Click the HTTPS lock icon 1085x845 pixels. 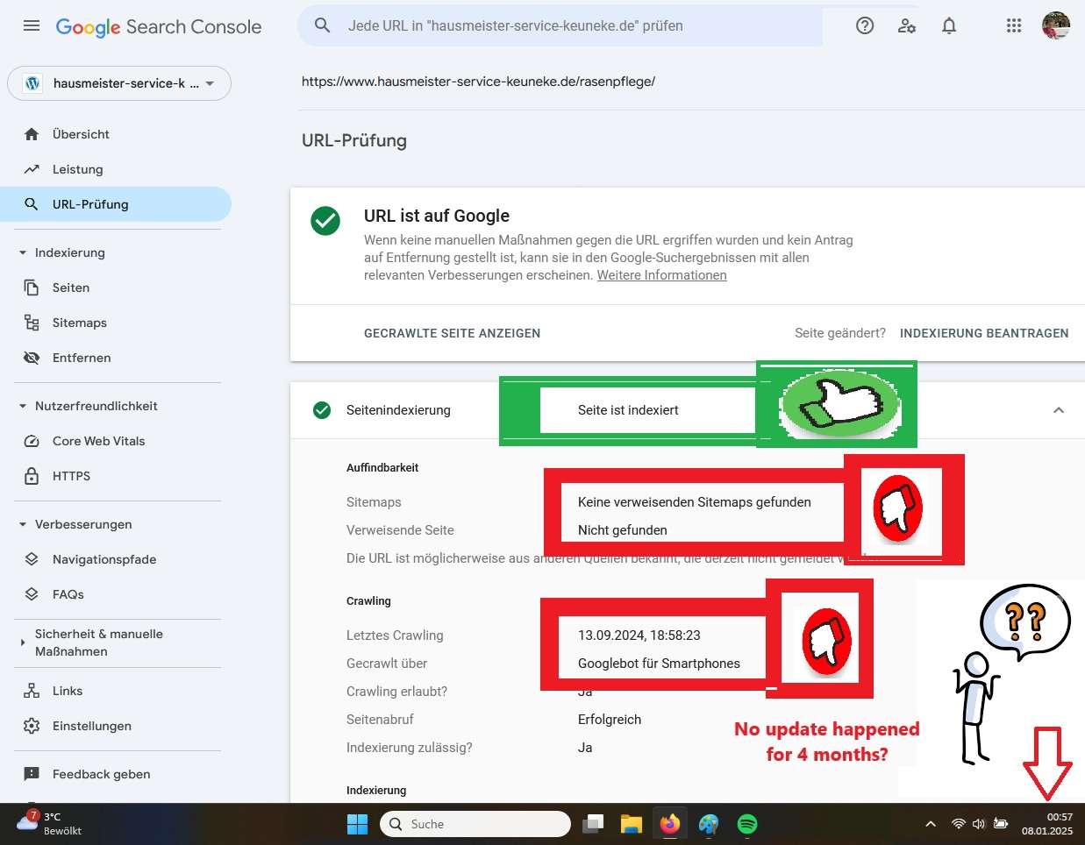coord(32,476)
